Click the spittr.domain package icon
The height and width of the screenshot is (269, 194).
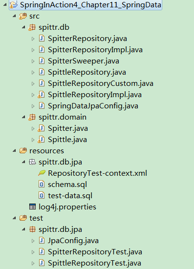[32, 117]
